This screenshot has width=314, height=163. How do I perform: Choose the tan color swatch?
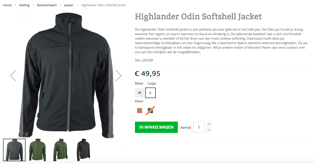click(x=140, y=111)
